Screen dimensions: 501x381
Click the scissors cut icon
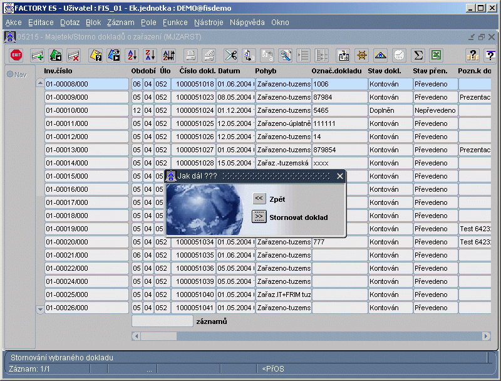tap(231, 55)
